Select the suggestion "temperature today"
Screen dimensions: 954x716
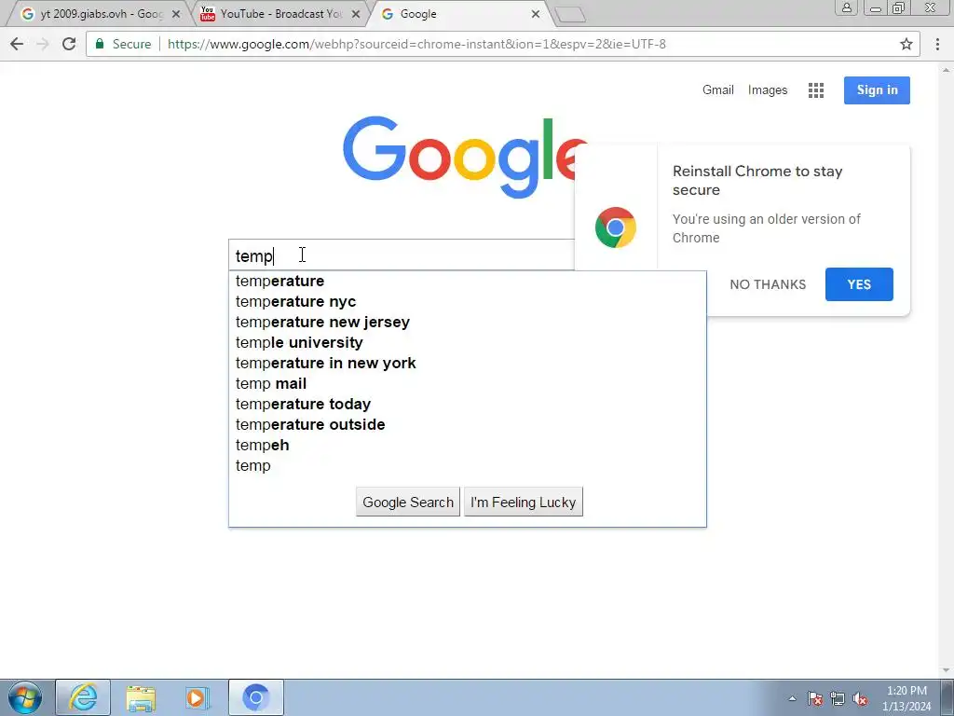[x=468, y=405]
